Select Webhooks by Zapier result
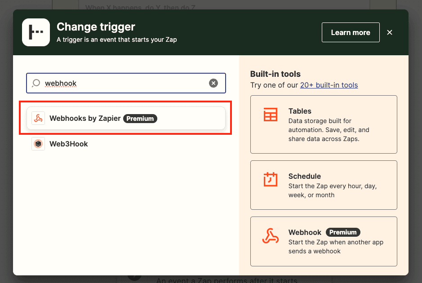 126,118
